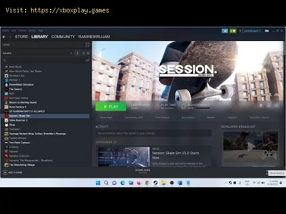Open Firefox from taskbar

[x=139, y=182]
